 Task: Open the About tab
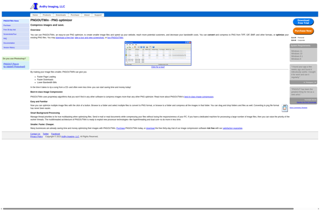coord(87,15)
